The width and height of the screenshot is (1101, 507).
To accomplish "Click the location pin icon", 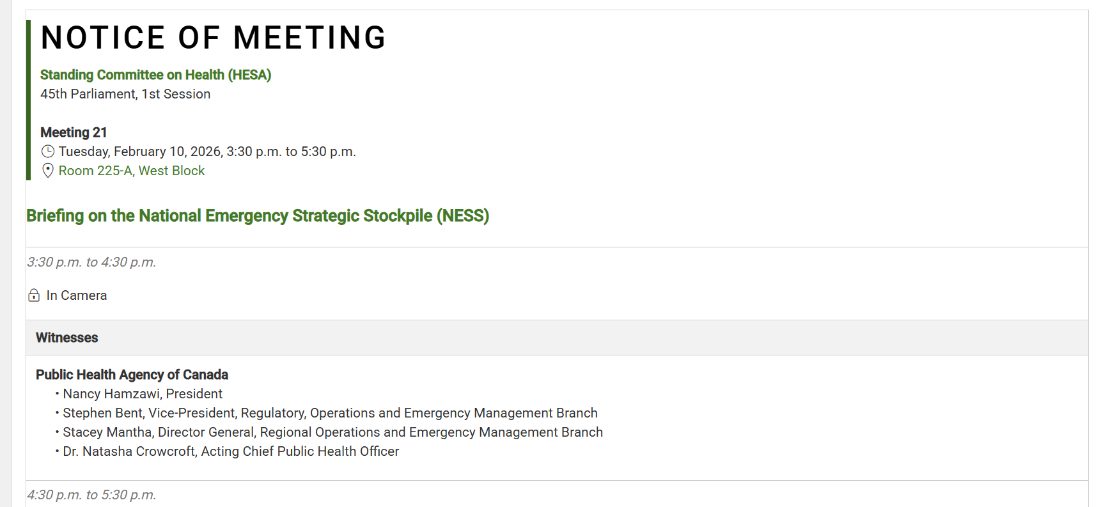I will pos(48,171).
